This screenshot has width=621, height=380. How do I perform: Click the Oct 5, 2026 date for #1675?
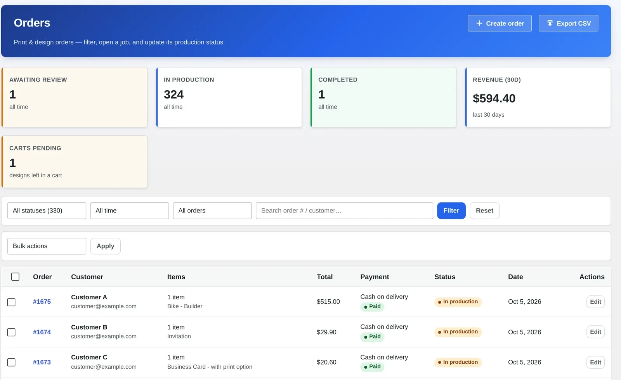click(x=524, y=302)
